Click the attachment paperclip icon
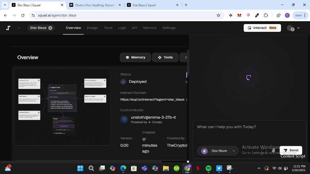 coord(274,150)
